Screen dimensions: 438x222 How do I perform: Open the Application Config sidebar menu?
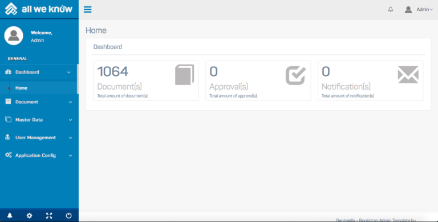coord(39,155)
